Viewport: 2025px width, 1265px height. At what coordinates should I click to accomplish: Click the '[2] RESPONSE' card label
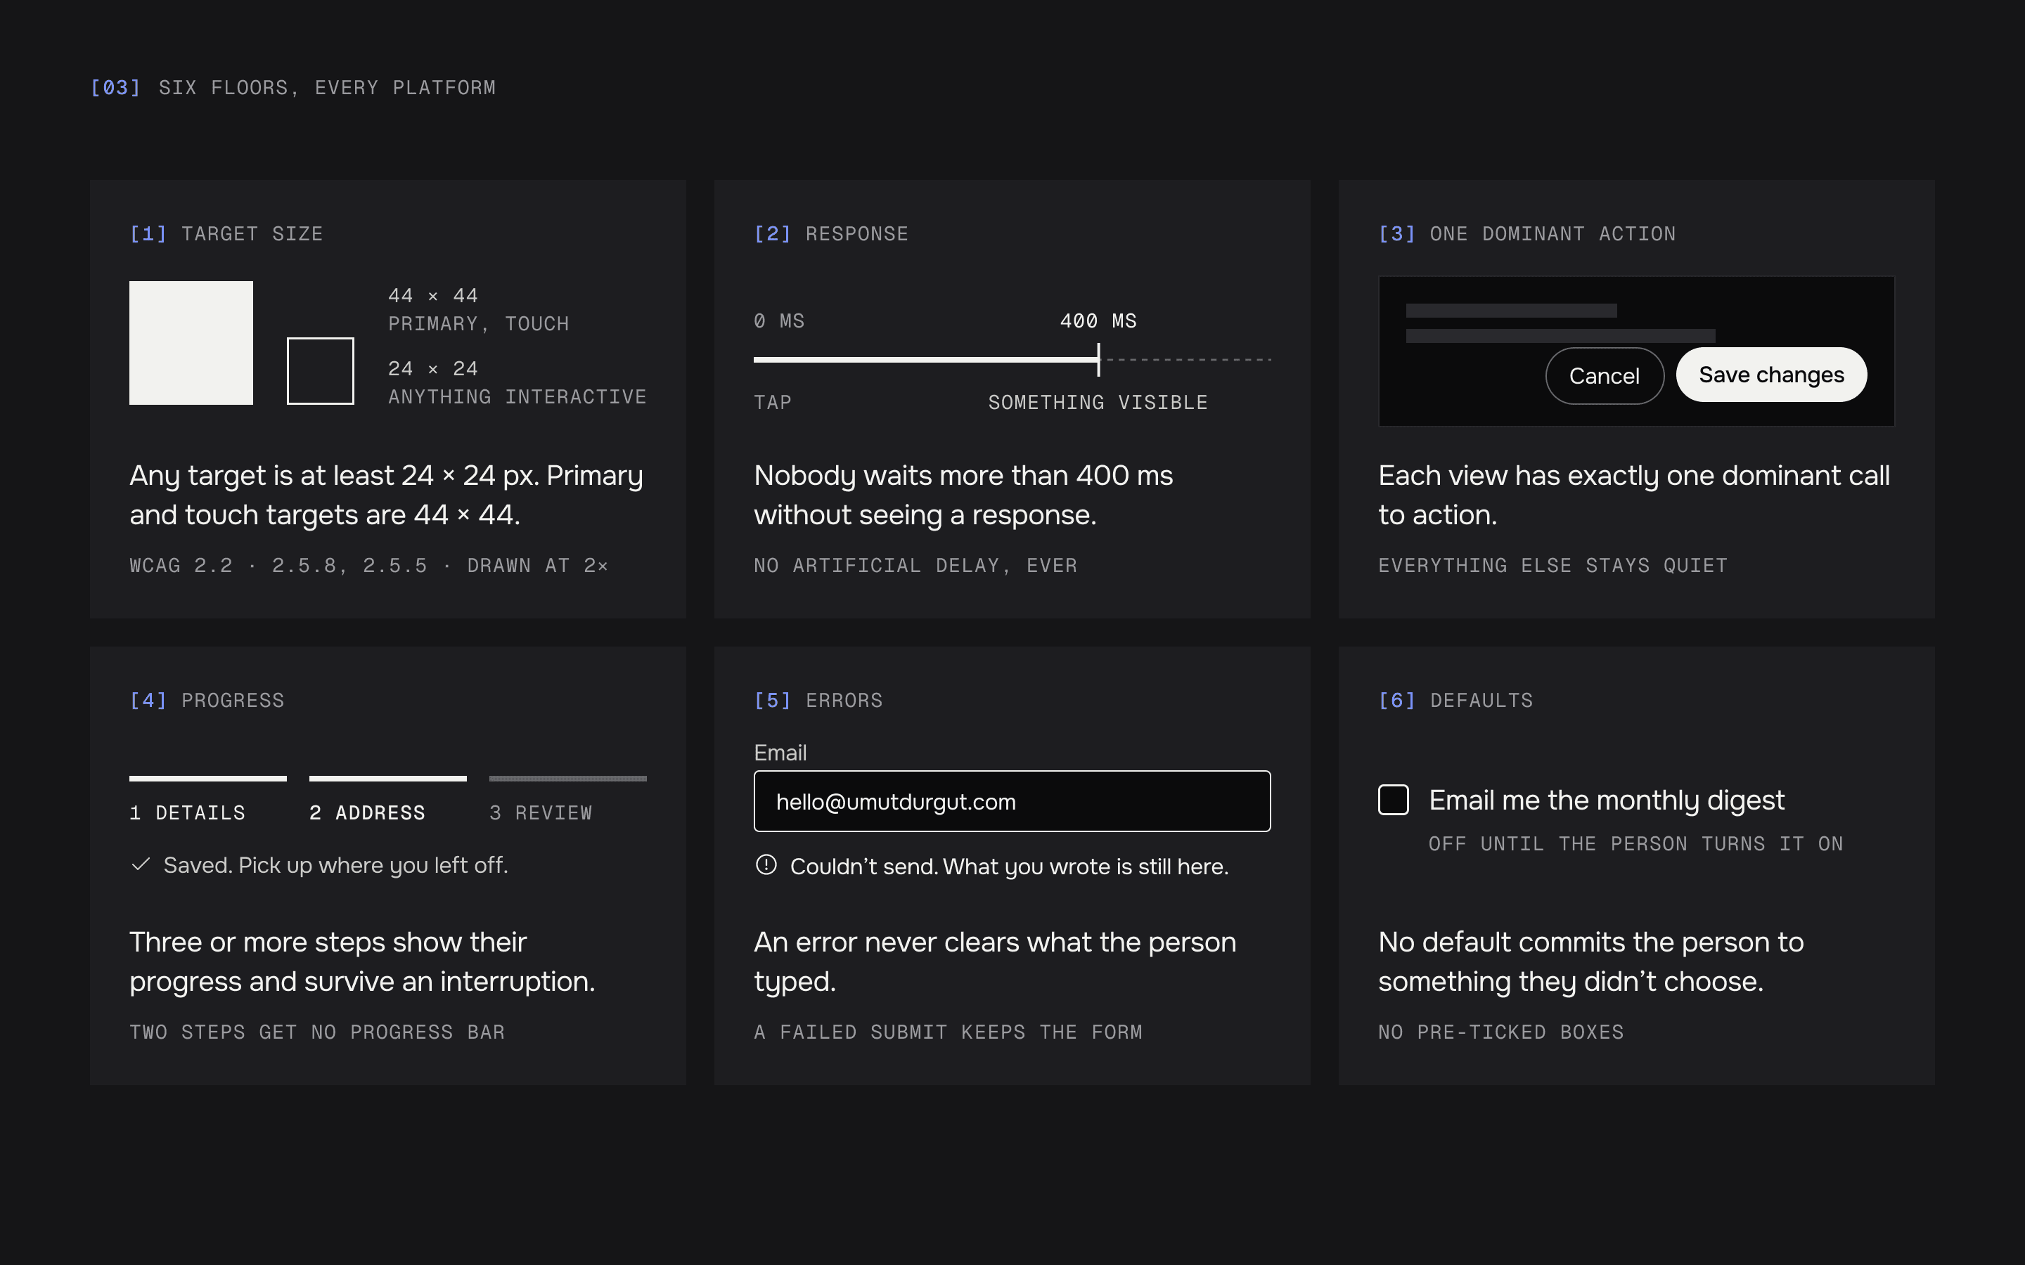[x=831, y=234]
